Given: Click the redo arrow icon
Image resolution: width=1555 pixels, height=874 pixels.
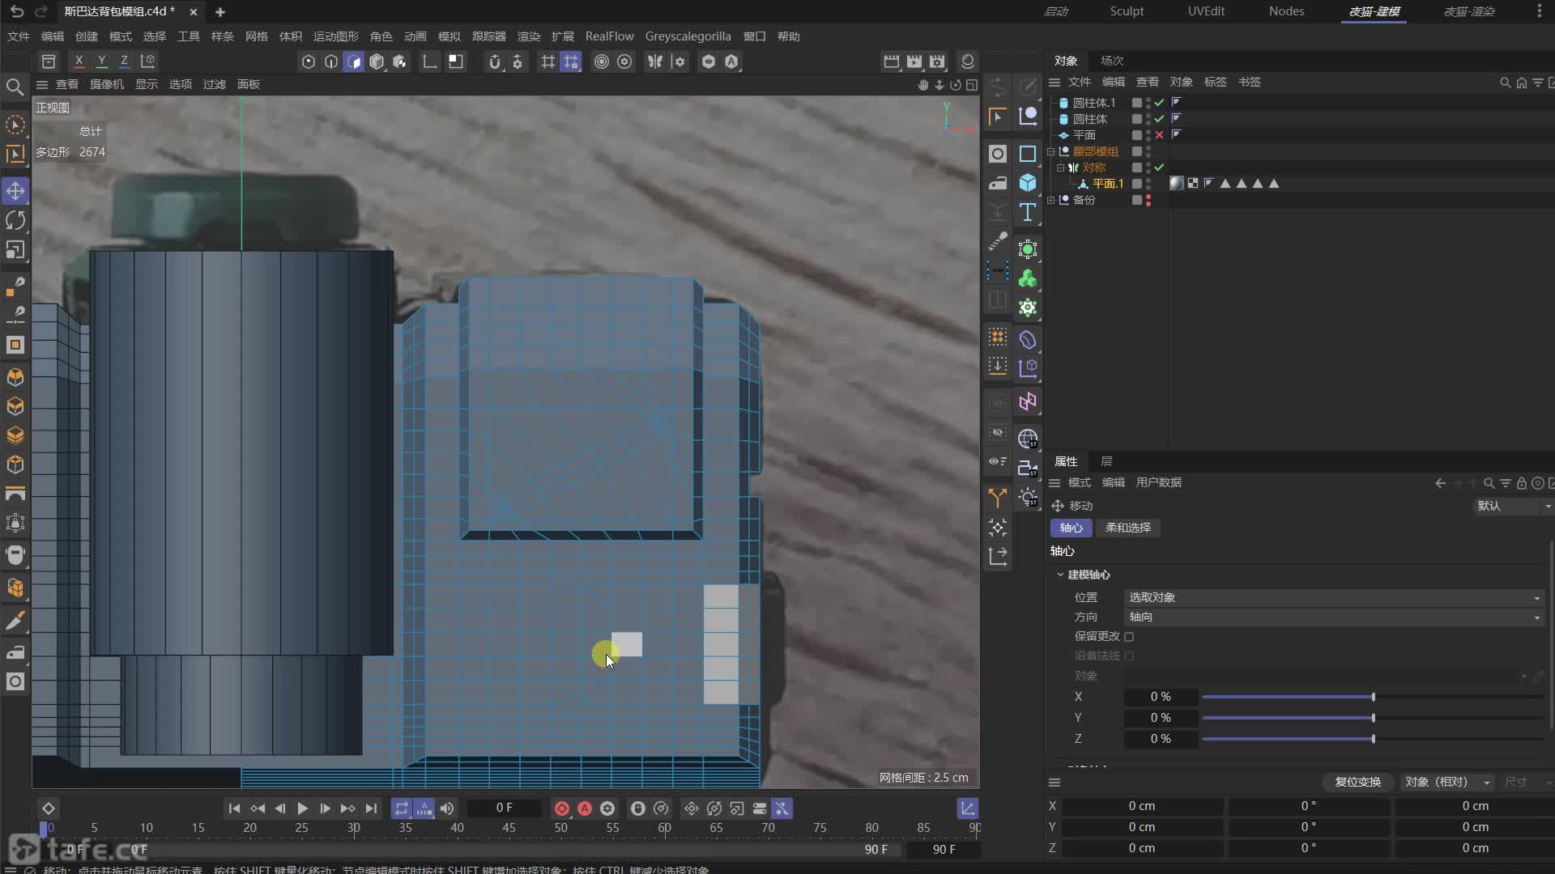Looking at the screenshot, I should pos(41,11).
